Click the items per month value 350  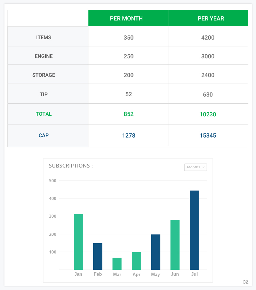point(129,38)
